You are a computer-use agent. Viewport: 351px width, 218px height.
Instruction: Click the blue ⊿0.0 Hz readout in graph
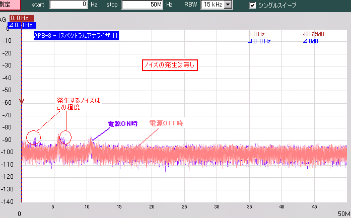[259, 41]
